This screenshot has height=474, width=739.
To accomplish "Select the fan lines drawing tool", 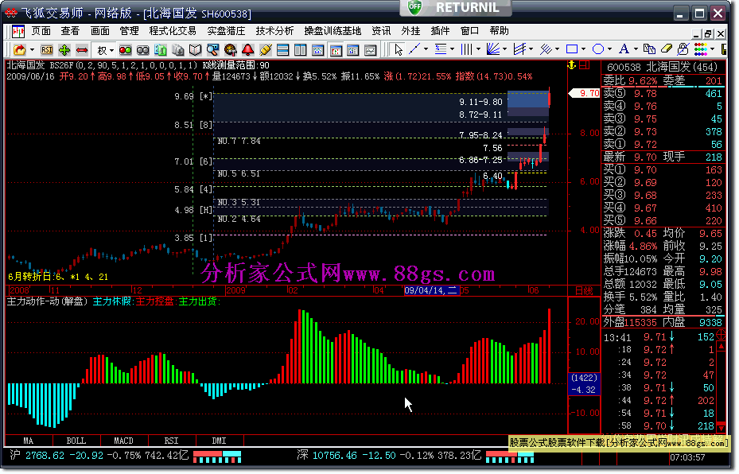I will pyautogui.click(x=493, y=49).
